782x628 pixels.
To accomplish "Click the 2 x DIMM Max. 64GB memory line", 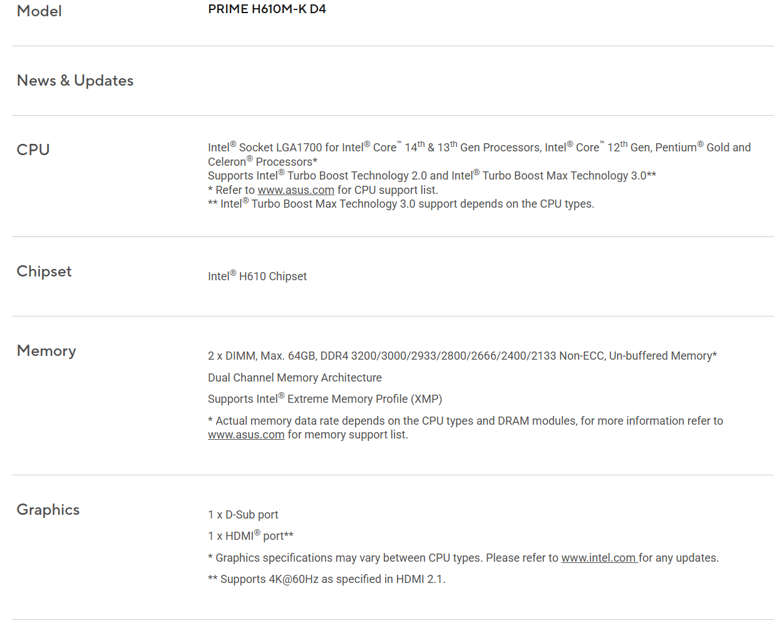I will coord(462,355).
